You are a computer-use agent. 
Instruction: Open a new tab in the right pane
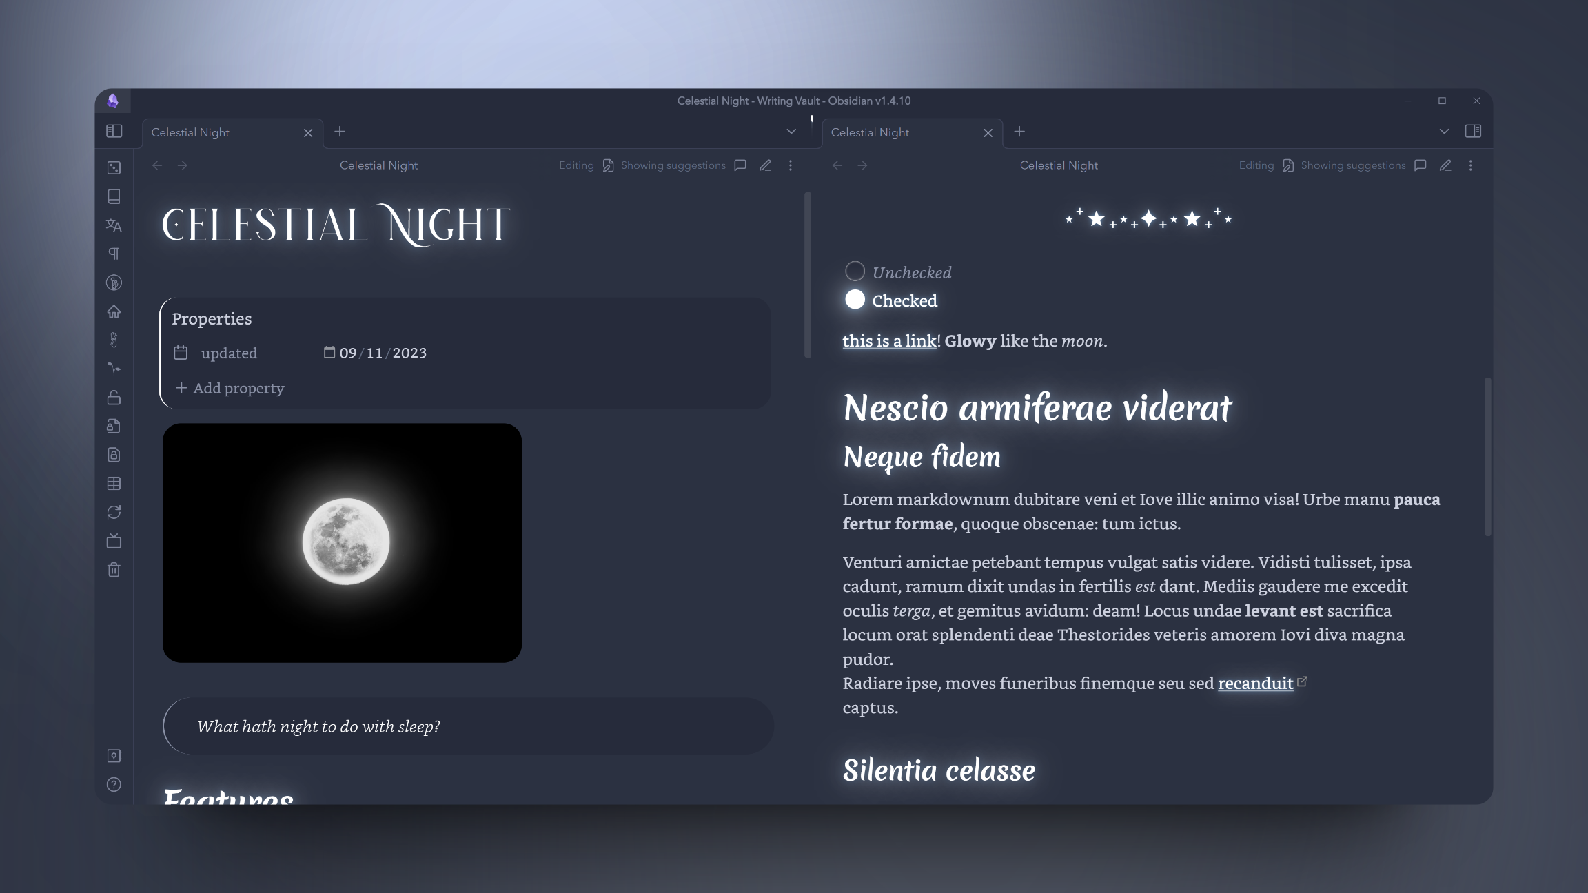click(x=1019, y=132)
